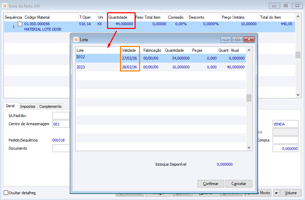Click the Total do Item column header
Viewport: 305px width, 200px height.
coord(270,17)
